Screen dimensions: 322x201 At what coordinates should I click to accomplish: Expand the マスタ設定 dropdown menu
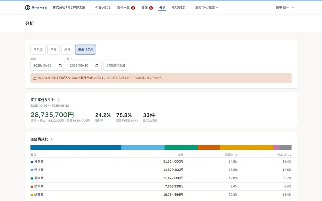(180, 8)
